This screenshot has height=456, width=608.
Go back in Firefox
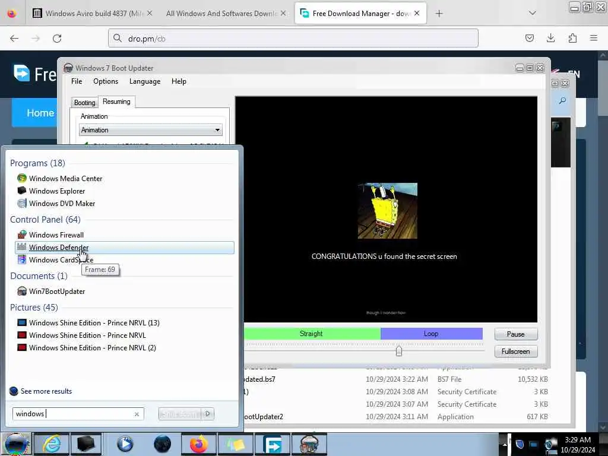tap(14, 39)
